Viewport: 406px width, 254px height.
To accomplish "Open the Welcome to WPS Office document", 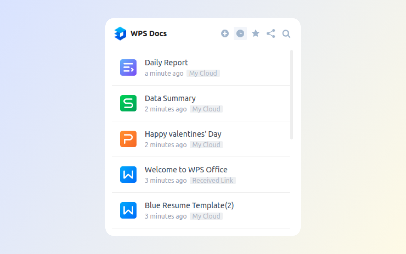I will [x=201, y=175].
